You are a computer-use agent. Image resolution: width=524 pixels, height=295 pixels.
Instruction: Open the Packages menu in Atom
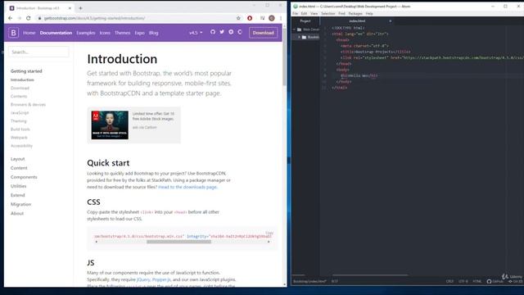pyautogui.click(x=355, y=13)
